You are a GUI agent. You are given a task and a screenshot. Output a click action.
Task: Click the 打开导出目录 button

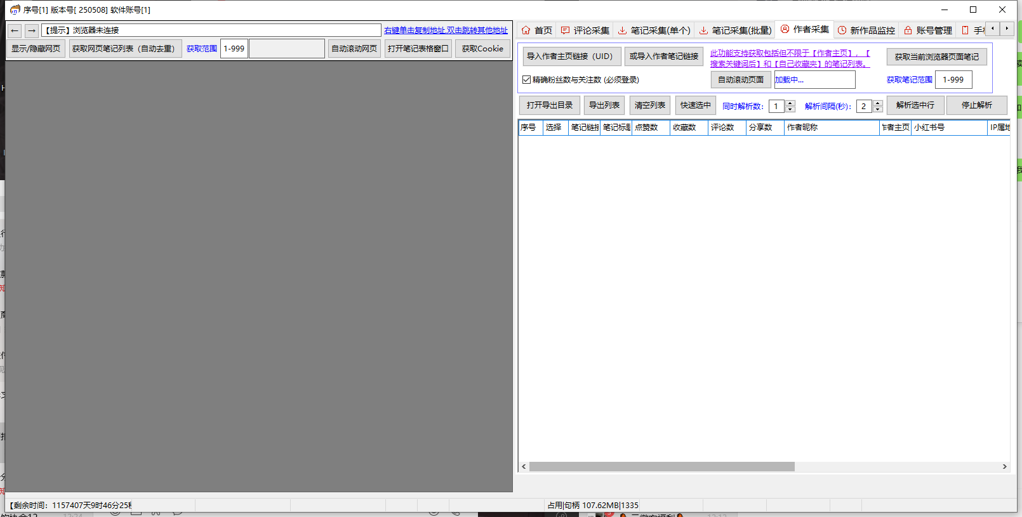(x=550, y=105)
